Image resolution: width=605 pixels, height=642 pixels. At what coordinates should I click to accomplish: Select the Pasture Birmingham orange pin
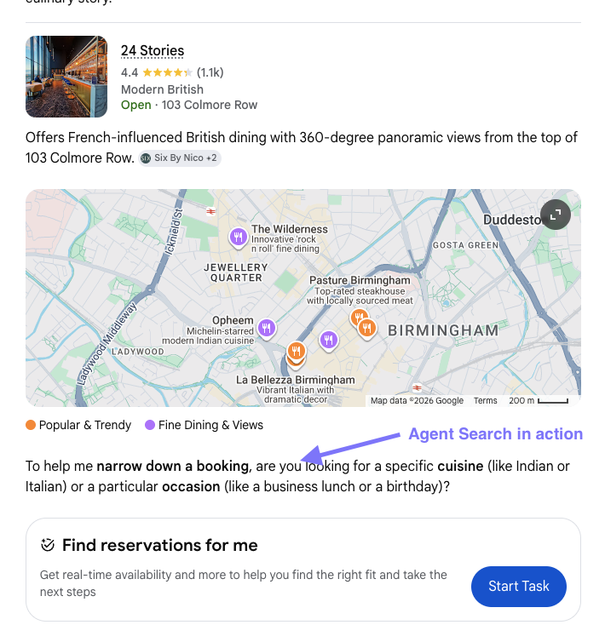(359, 318)
